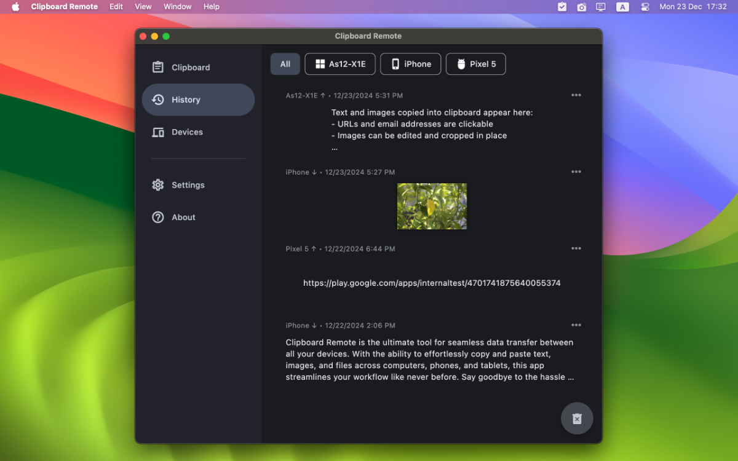Close the Clipboard Remote window
This screenshot has width=738, height=461.
(x=143, y=36)
